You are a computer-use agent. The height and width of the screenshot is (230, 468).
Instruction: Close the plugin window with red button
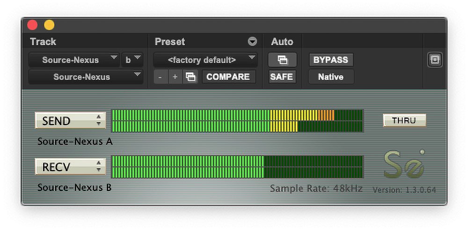(32, 25)
